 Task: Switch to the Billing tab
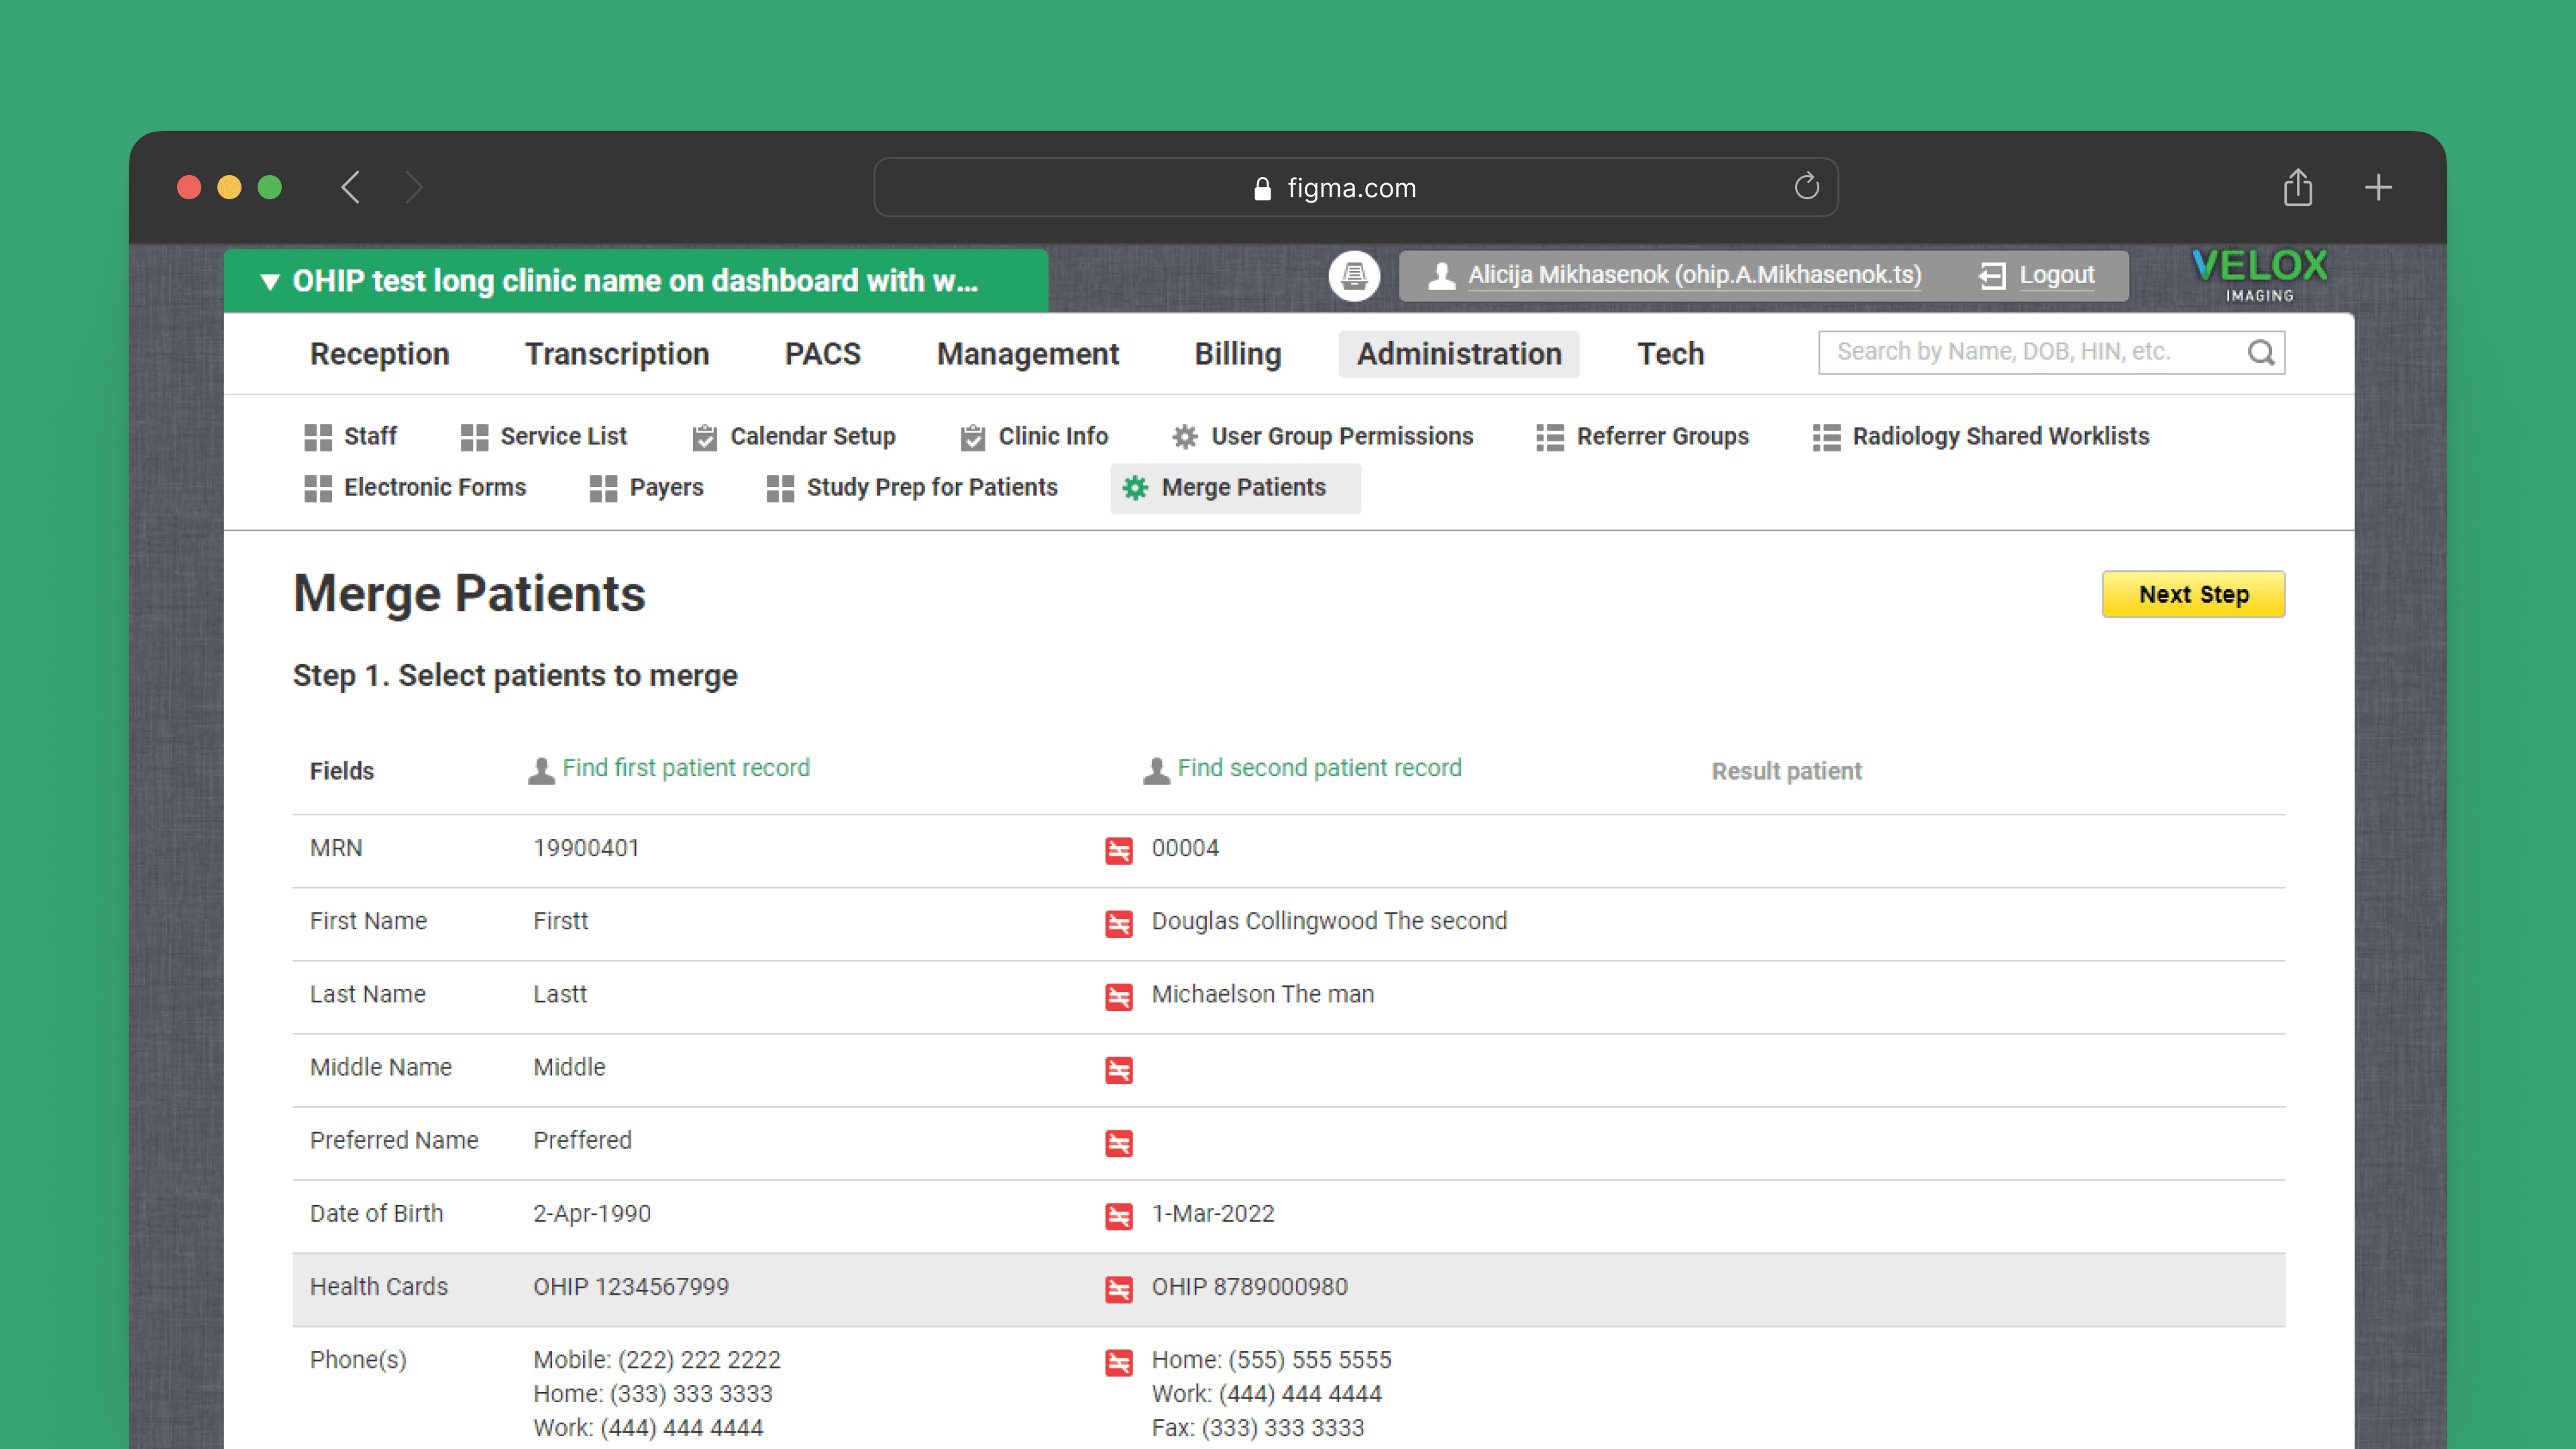pyautogui.click(x=1237, y=354)
